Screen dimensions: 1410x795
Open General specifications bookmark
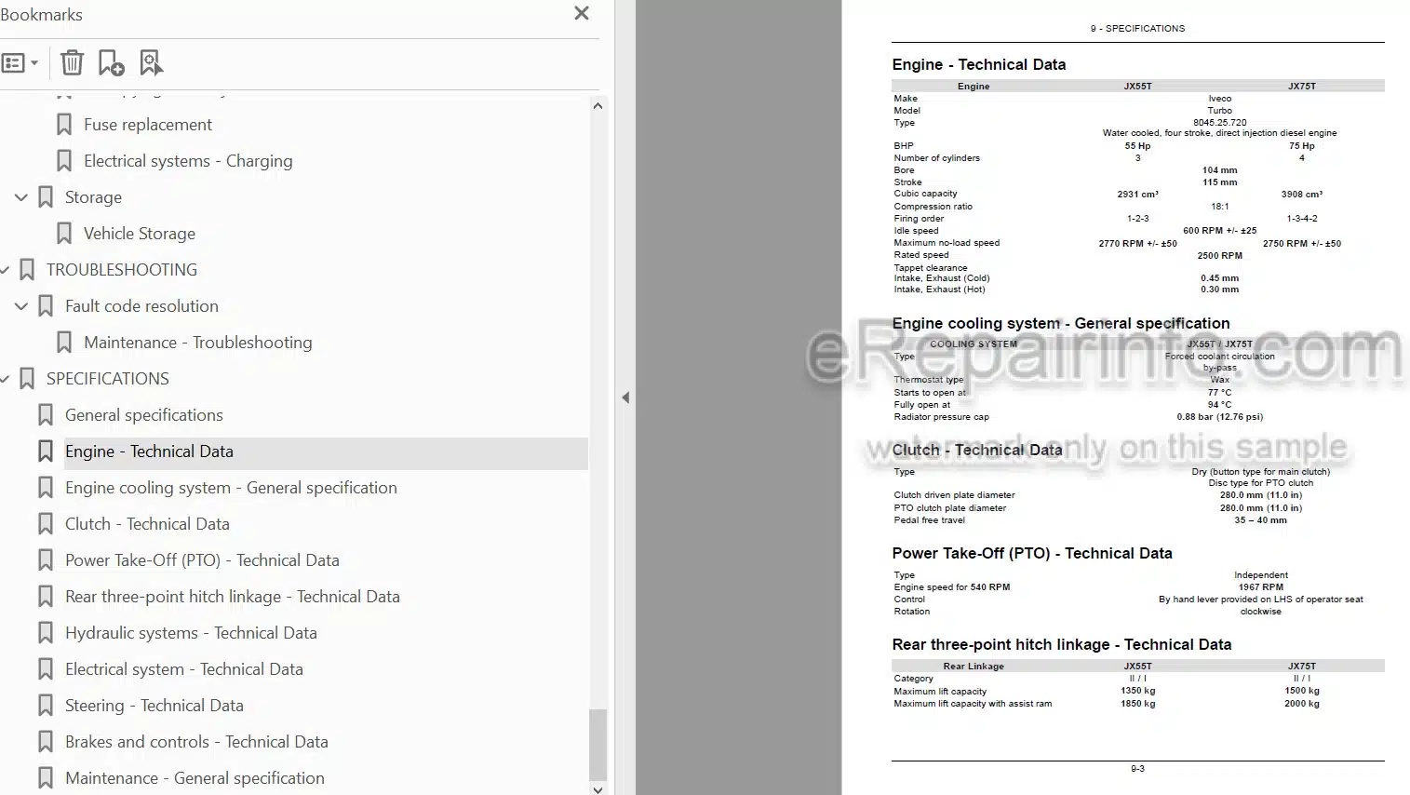[144, 415]
